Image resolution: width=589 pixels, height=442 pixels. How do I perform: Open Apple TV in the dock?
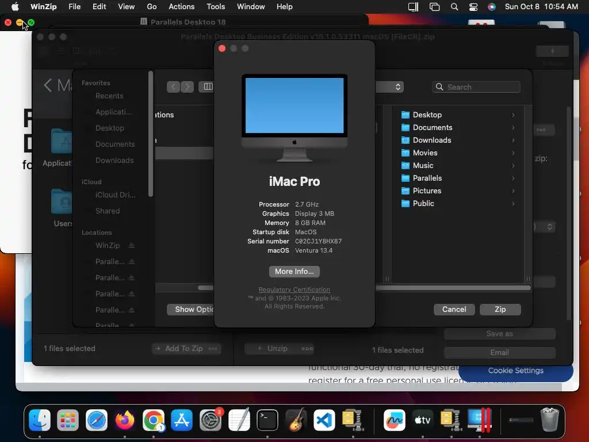(423, 420)
